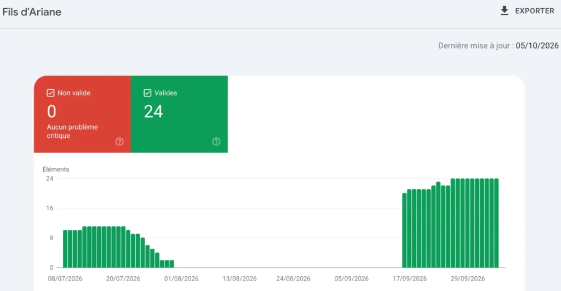Viewport: 561px width, 291px height.
Task: Select the red Non valide card
Action: coord(82,114)
